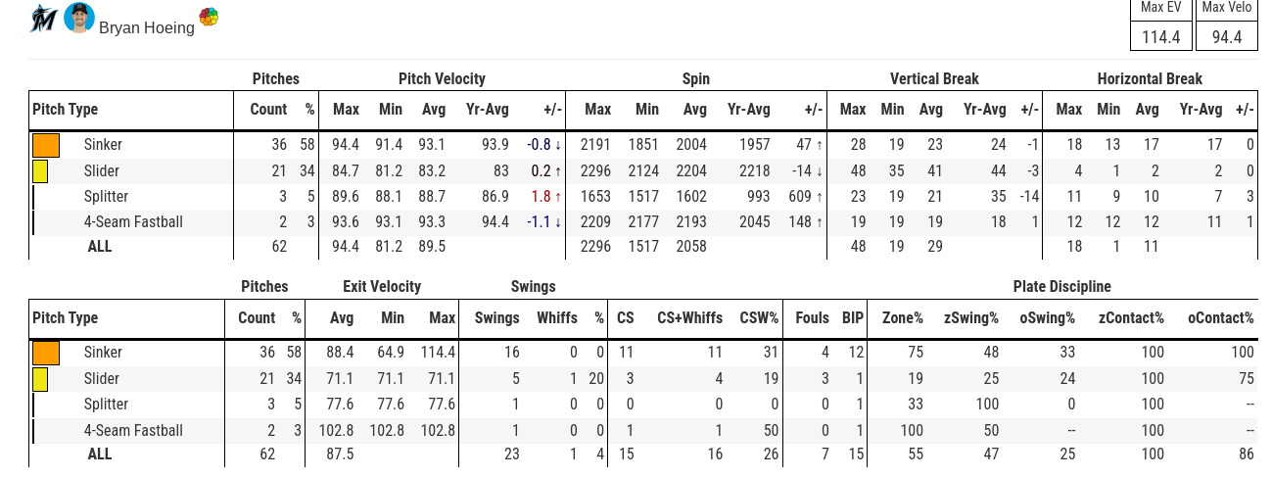Click the Whiffs column header

click(x=557, y=318)
